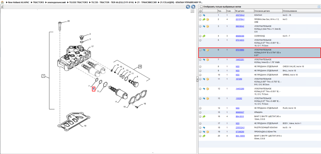Open the column settings icon in the parts panel header
321x154 pixels.
point(318,7)
